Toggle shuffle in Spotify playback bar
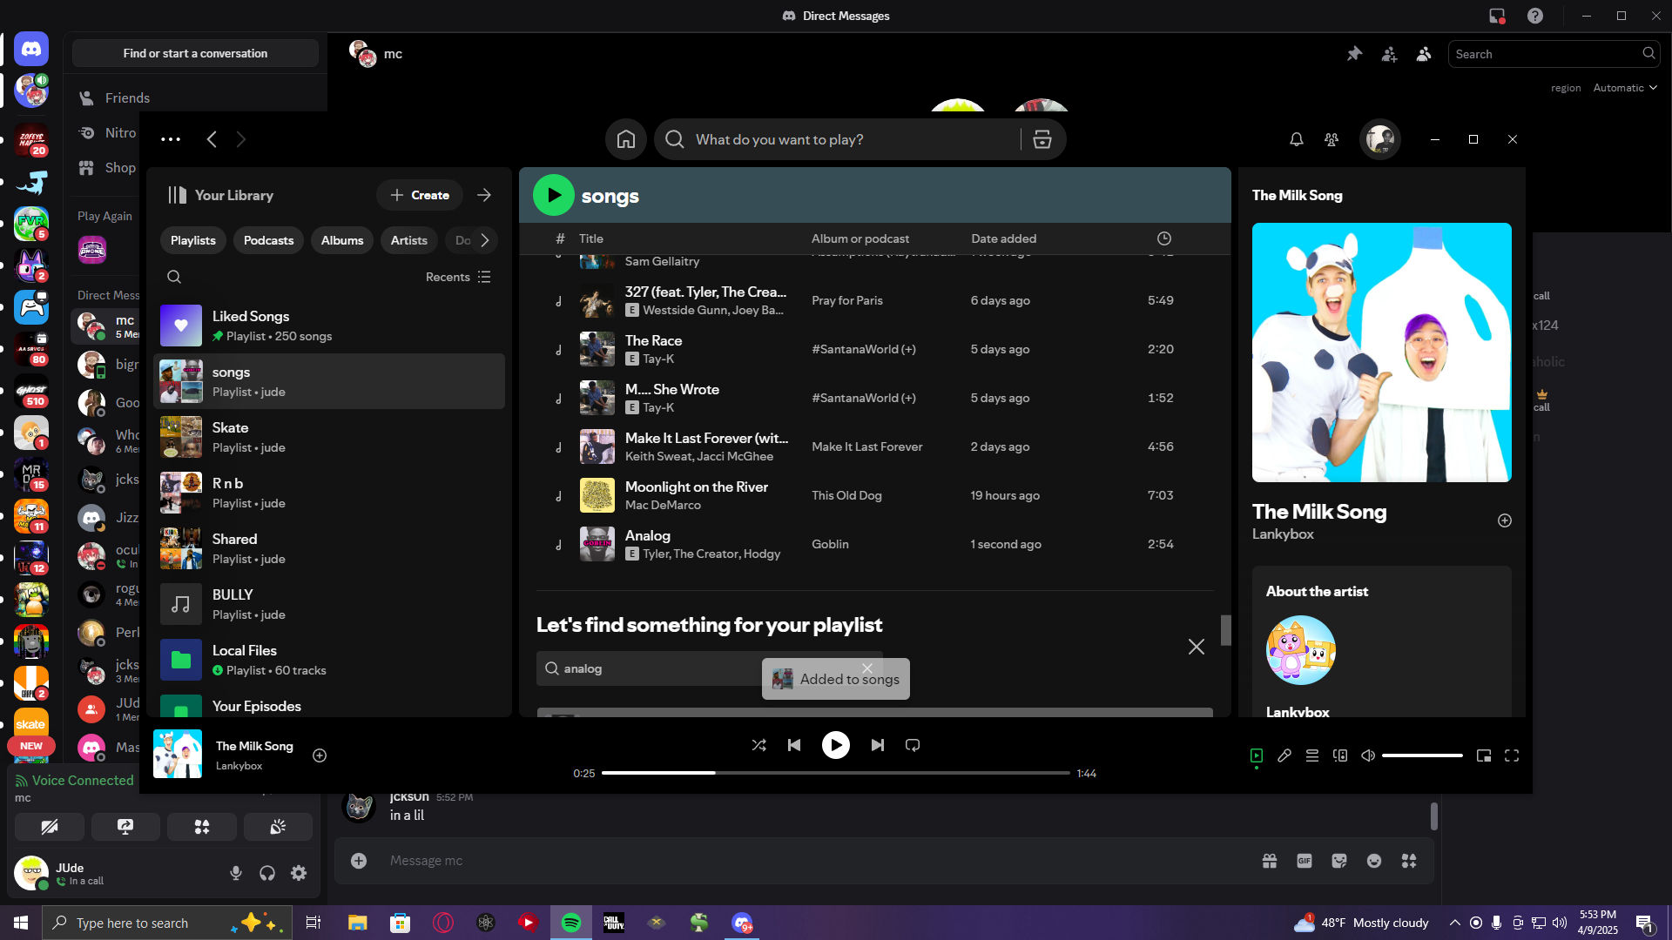 [x=758, y=745]
